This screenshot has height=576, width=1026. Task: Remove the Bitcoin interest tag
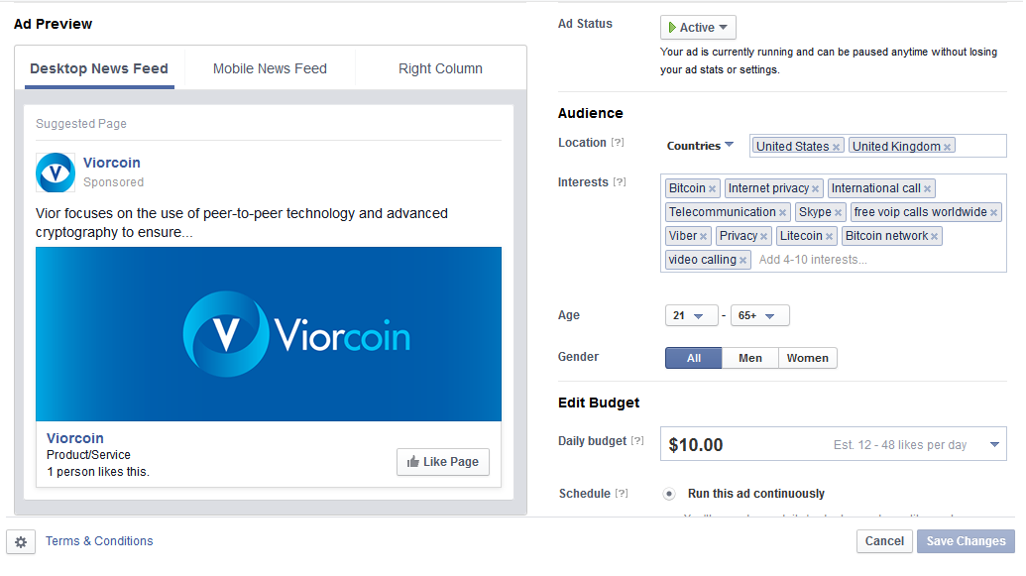click(712, 189)
